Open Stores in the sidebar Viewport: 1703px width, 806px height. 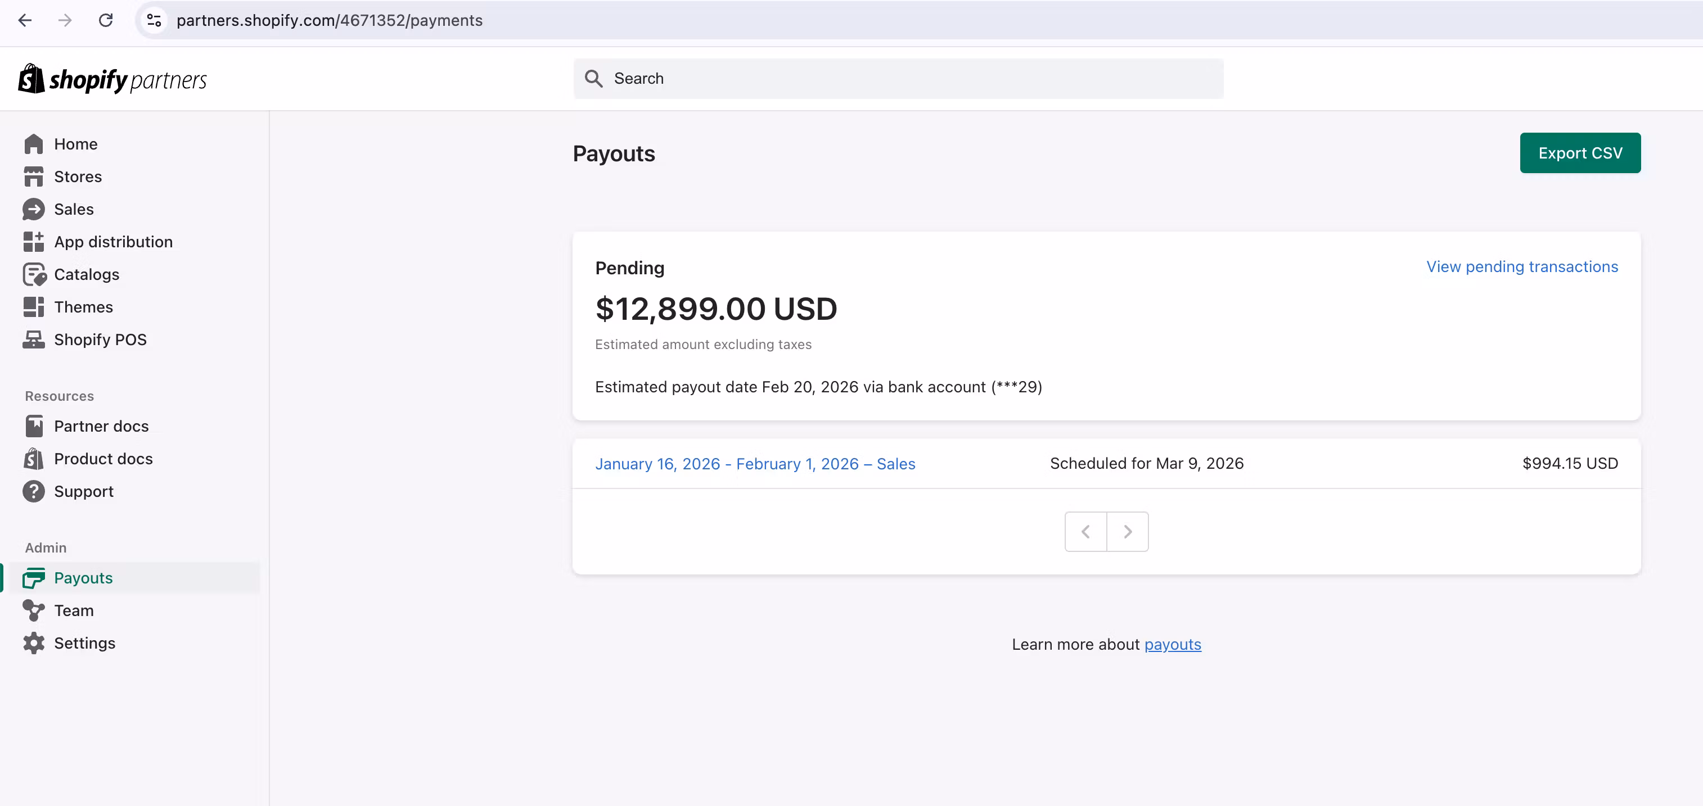pyautogui.click(x=78, y=176)
